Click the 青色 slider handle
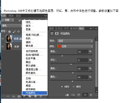The width and height of the screenshot is (124, 103). coord(62,56)
